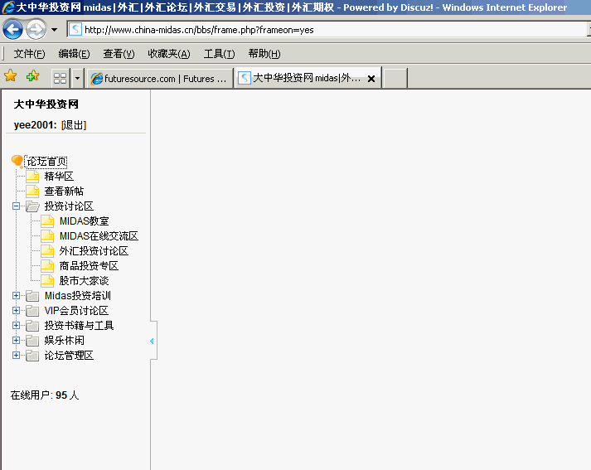Open the 股市大家谈 board
This screenshot has width=591, height=470.
[x=84, y=281]
